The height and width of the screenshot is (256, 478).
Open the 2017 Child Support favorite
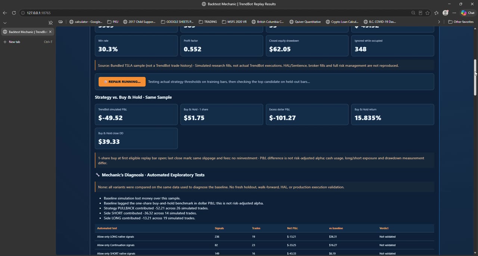click(139, 22)
